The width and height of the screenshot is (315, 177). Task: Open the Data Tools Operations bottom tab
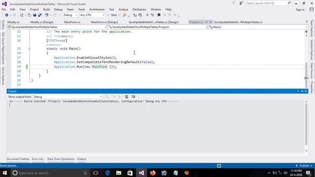point(61,159)
